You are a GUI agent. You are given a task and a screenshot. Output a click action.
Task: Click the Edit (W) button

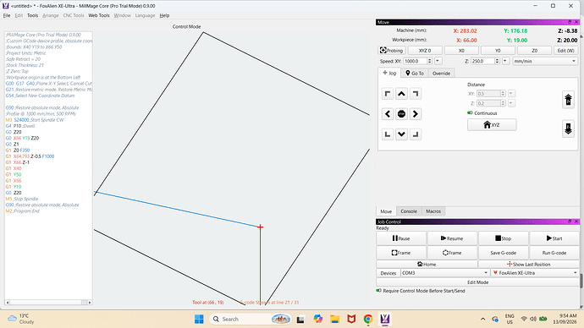point(565,50)
